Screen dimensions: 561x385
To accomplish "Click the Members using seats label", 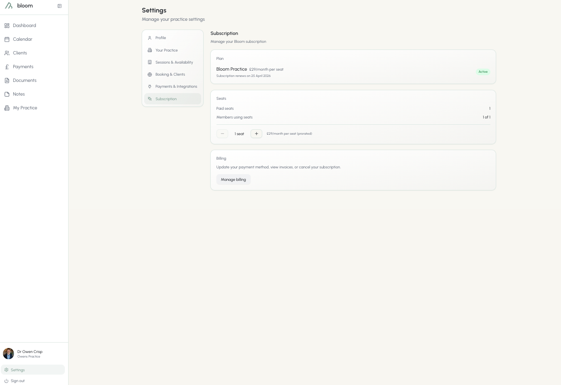I will tap(234, 117).
